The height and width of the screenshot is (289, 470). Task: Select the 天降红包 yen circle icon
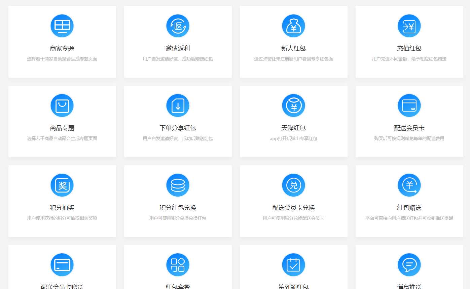293,106
